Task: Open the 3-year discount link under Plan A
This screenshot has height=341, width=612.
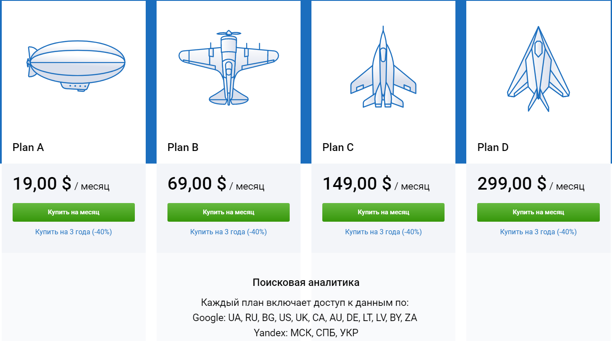Action: [x=73, y=232]
